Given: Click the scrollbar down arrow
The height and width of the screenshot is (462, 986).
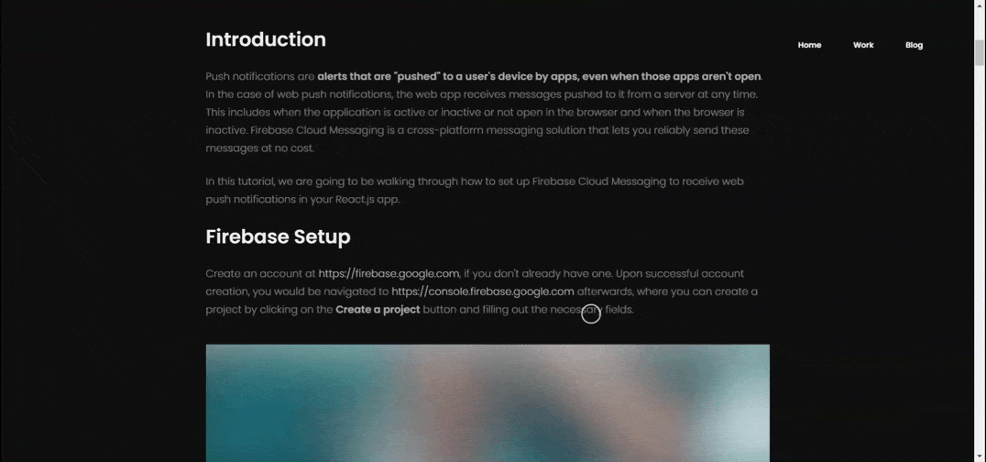Looking at the screenshot, I should [979, 456].
